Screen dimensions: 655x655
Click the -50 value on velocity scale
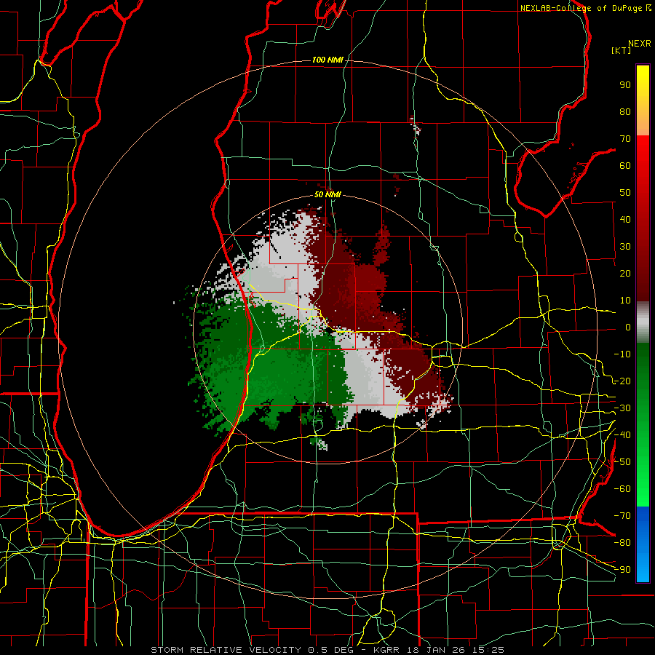(x=622, y=462)
